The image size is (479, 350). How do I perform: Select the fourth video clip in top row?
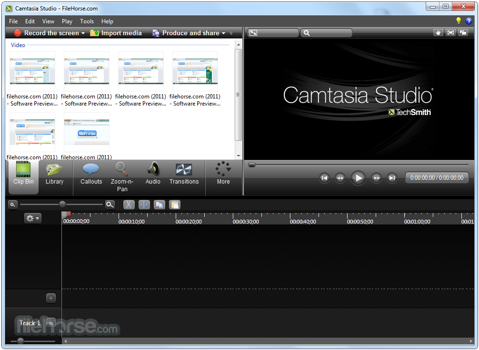(x=195, y=71)
